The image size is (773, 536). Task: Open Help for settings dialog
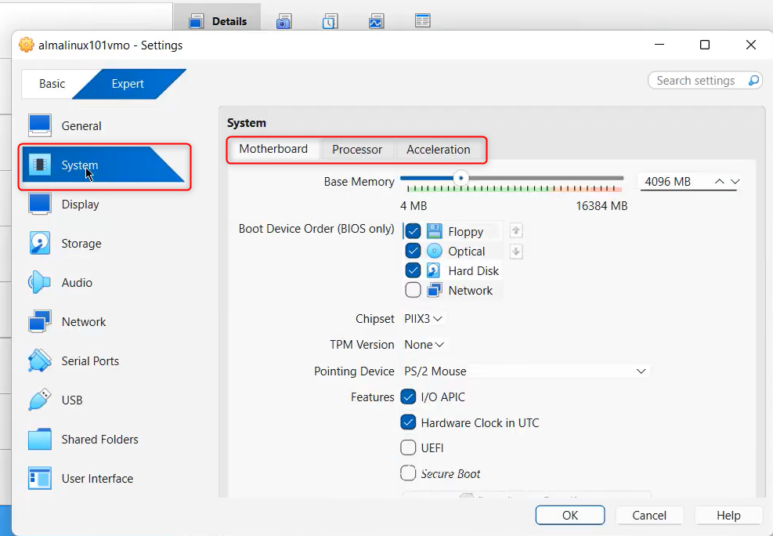(x=728, y=516)
